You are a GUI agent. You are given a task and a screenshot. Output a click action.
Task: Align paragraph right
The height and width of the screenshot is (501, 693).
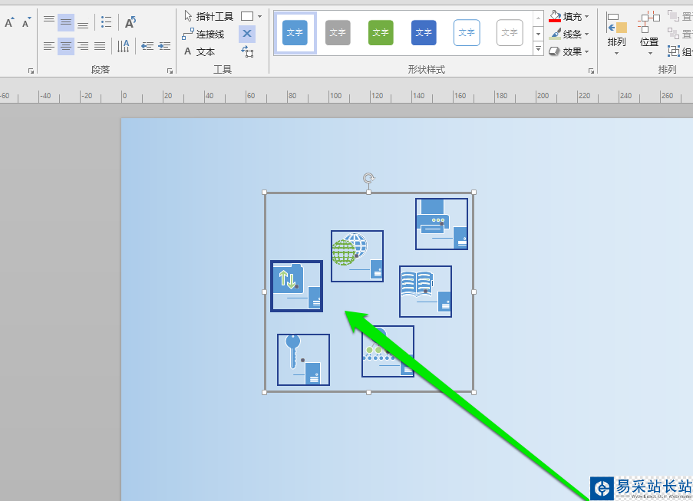click(83, 46)
